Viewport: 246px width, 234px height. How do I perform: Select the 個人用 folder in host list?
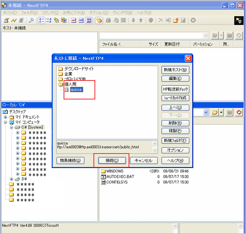(70, 84)
